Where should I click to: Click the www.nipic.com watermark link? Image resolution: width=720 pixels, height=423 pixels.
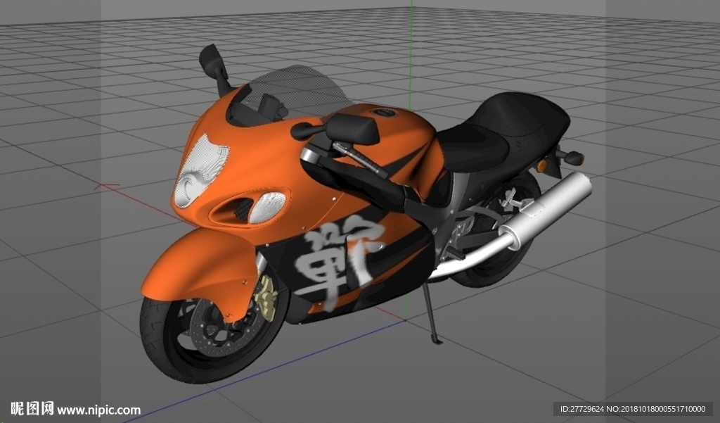98,410
